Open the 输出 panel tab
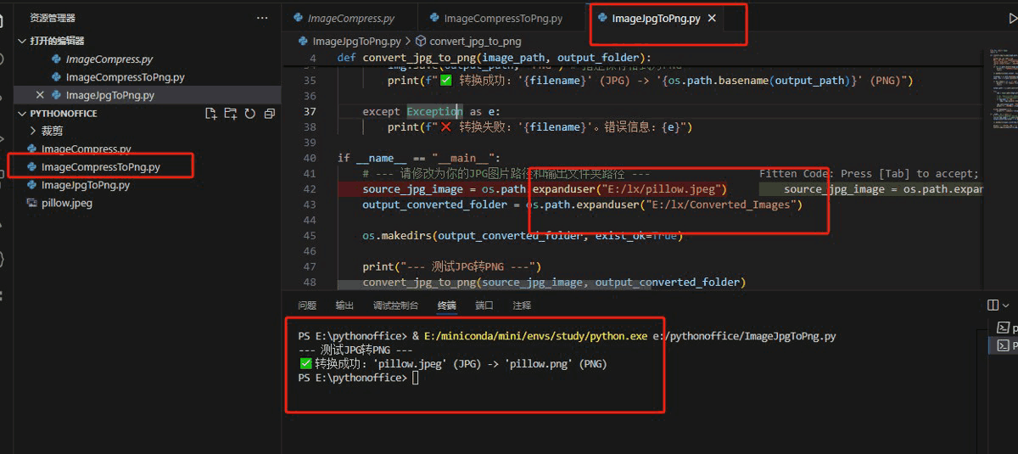The width and height of the screenshot is (1018, 454). click(344, 305)
